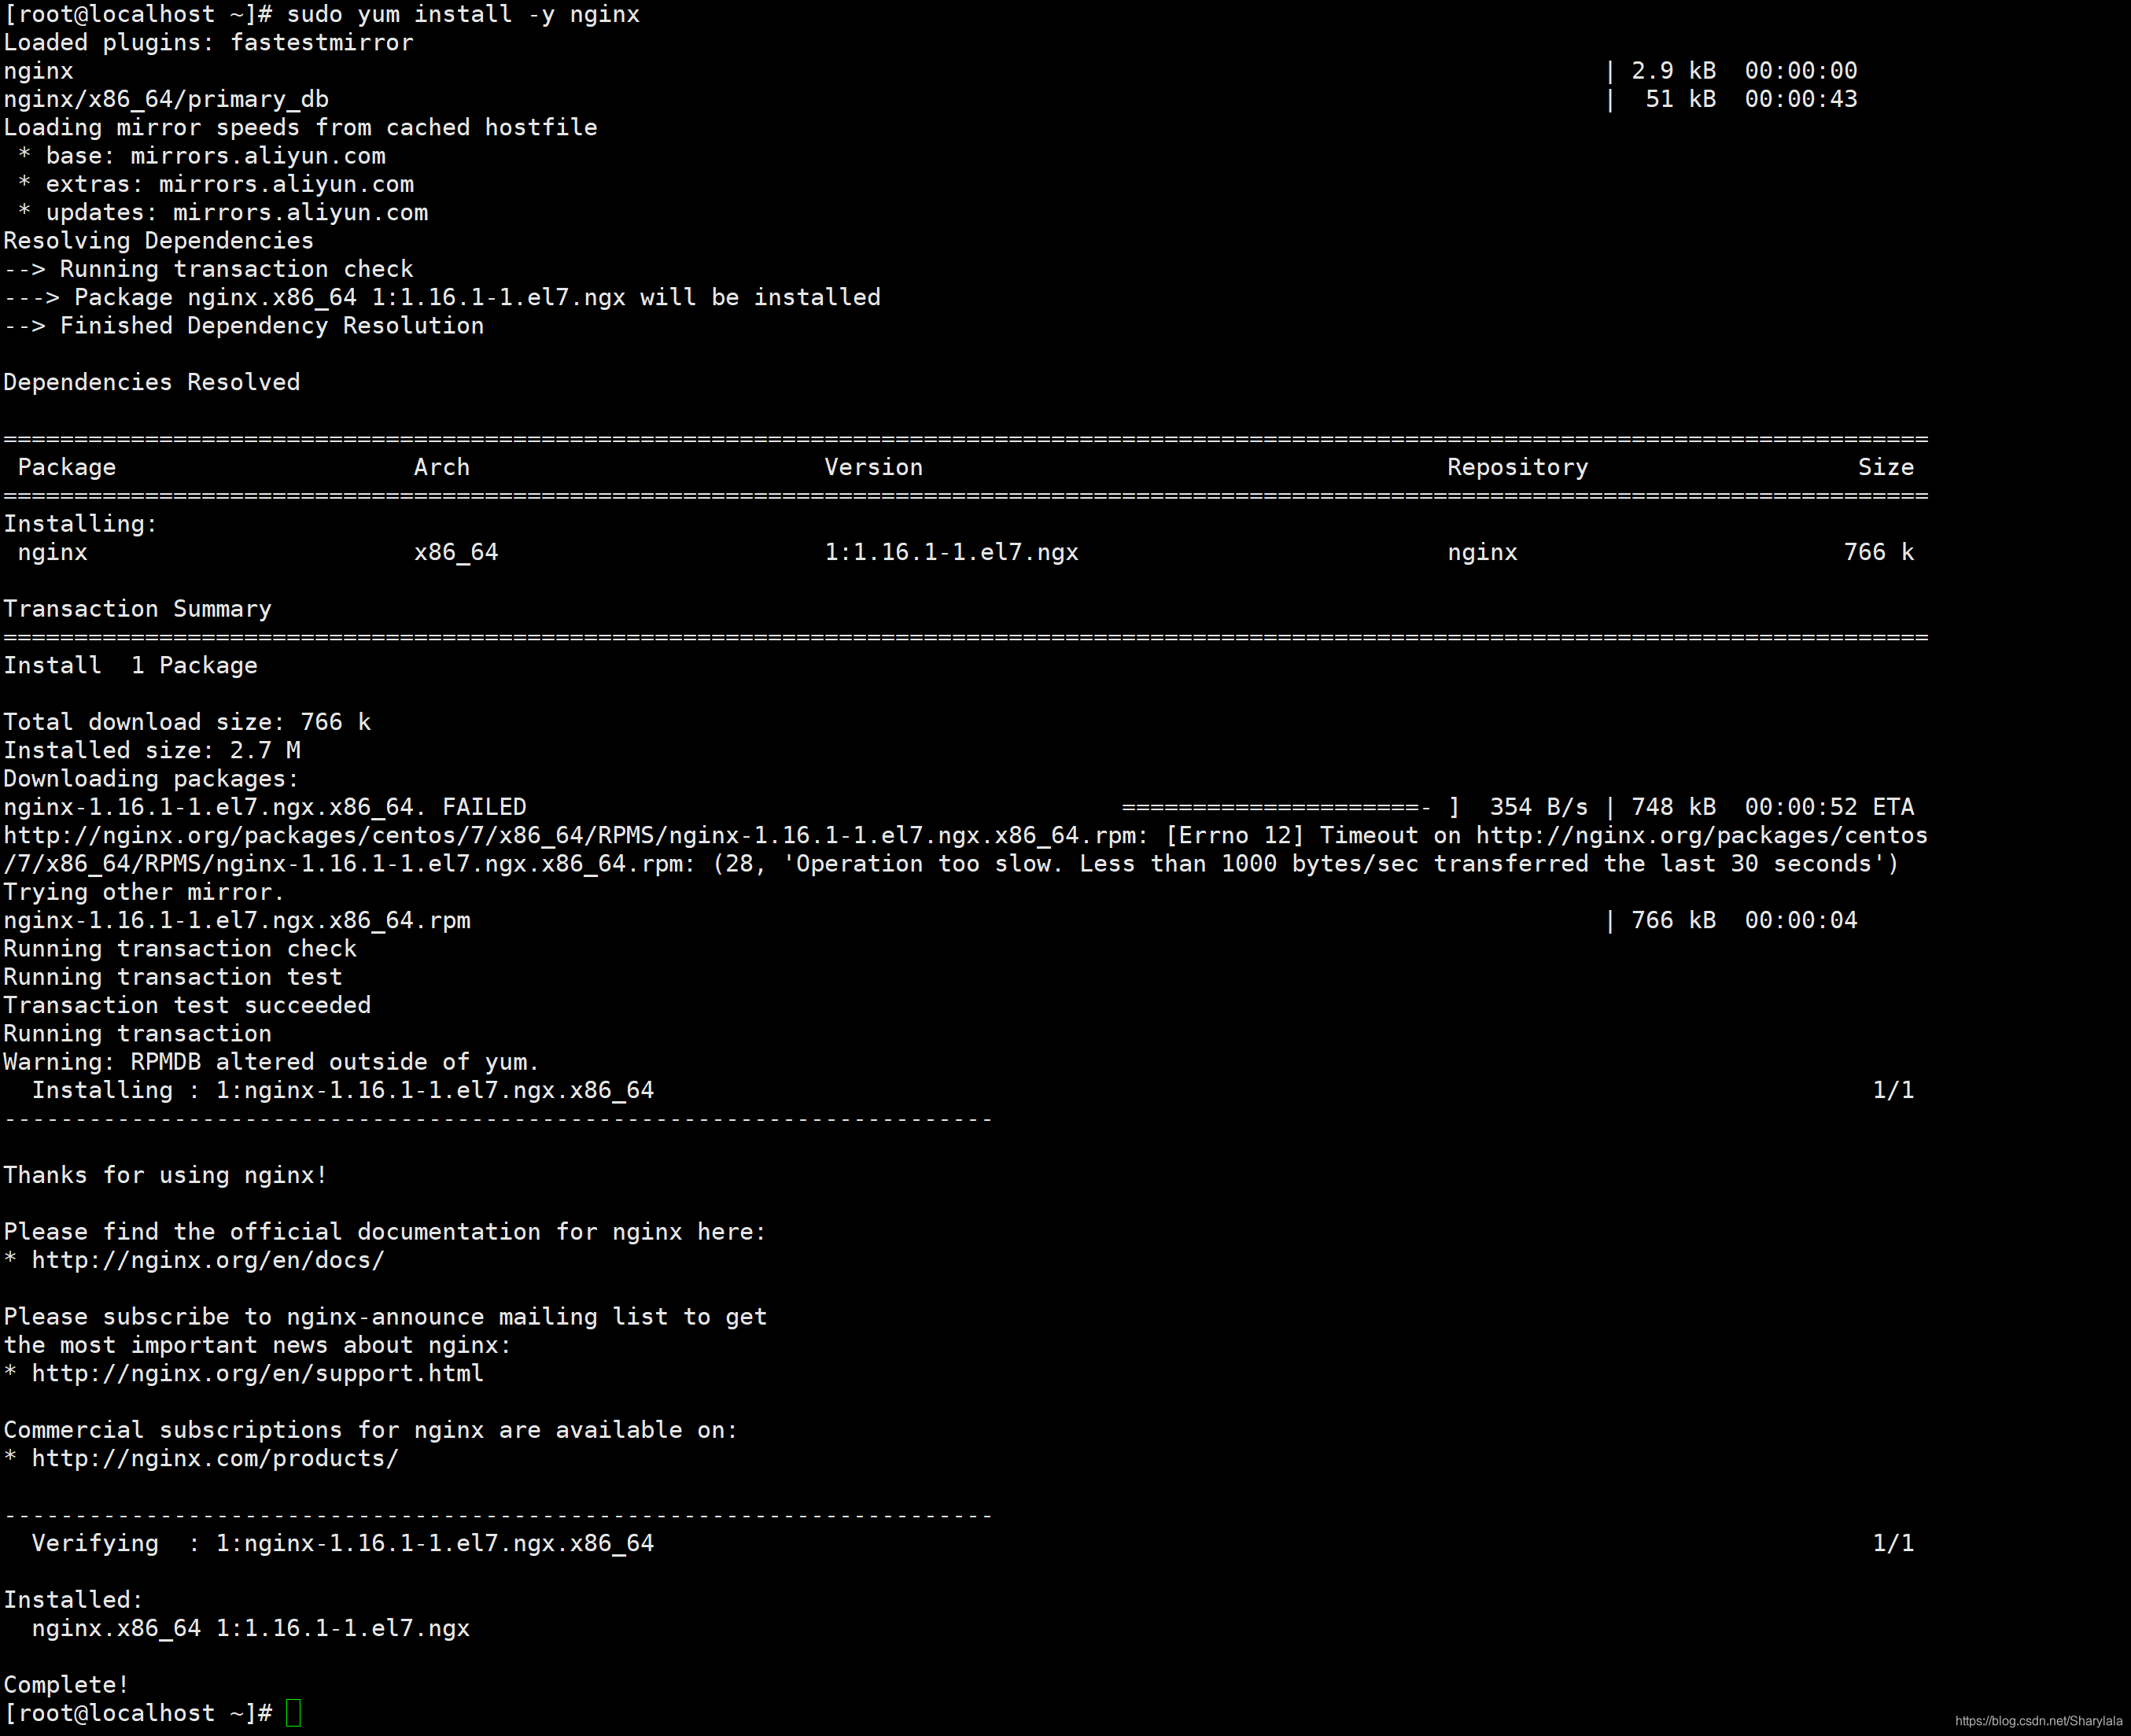Click 'Installing : 1:nginx-1.16.1-1.el7.ngx.x86_64' line
Image resolution: width=2131 pixels, height=1736 pixels.
(343, 1091)
